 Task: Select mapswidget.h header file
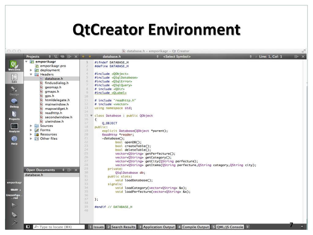tap(56, 109)
